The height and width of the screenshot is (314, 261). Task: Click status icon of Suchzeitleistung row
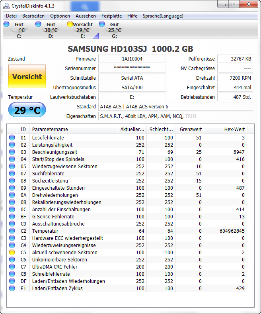click(x=12, y=181)
